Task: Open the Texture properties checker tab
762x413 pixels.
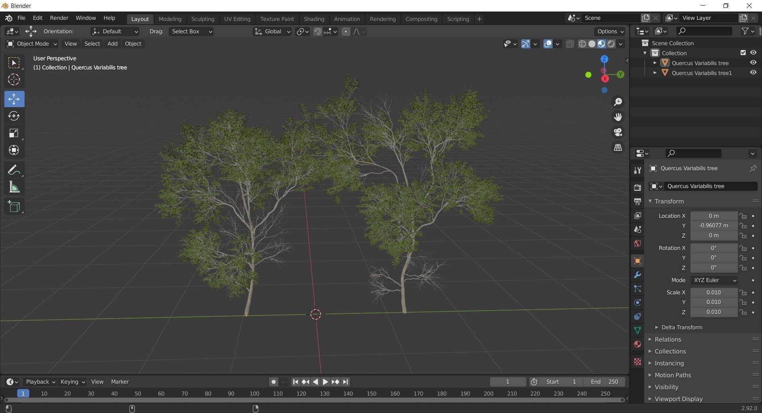Action: 637,361
